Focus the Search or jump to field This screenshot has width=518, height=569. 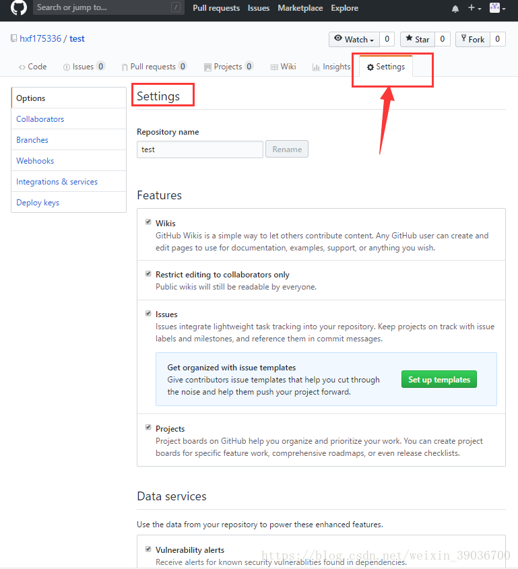(108, 7)
